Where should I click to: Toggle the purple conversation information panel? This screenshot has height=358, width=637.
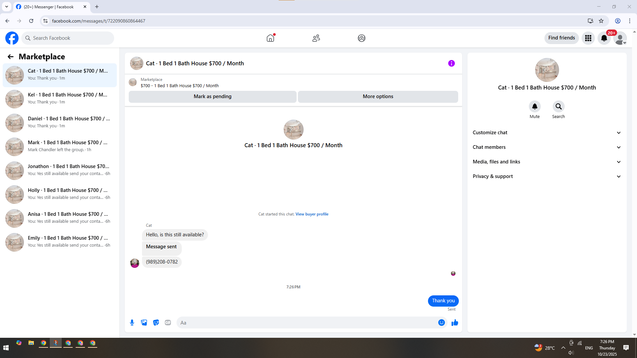[451, 63]
